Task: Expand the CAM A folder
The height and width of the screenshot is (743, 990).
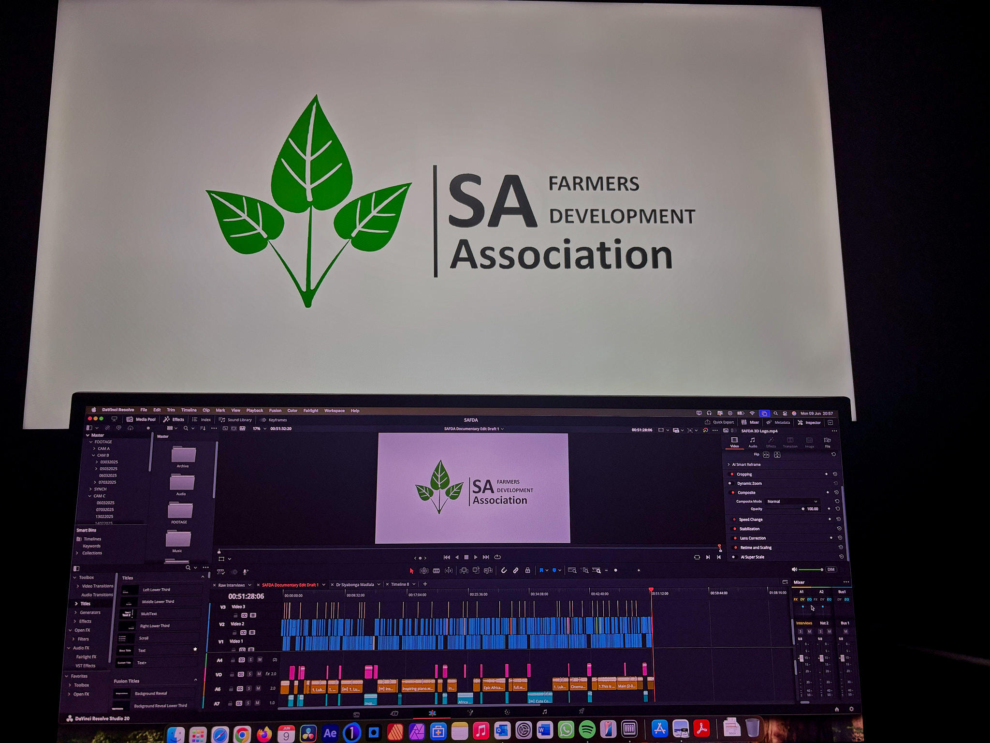Action: [94, 448]
